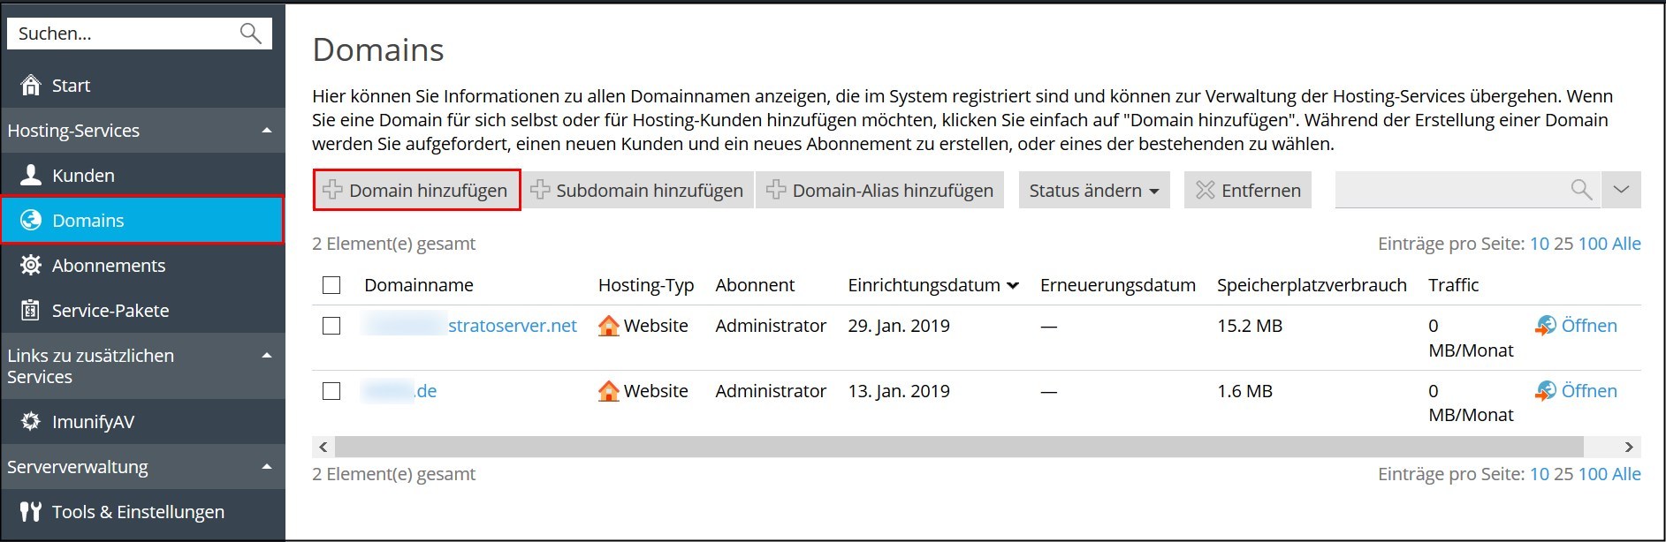Open the Status ändern dropdown

click(x=1092, y=189)
